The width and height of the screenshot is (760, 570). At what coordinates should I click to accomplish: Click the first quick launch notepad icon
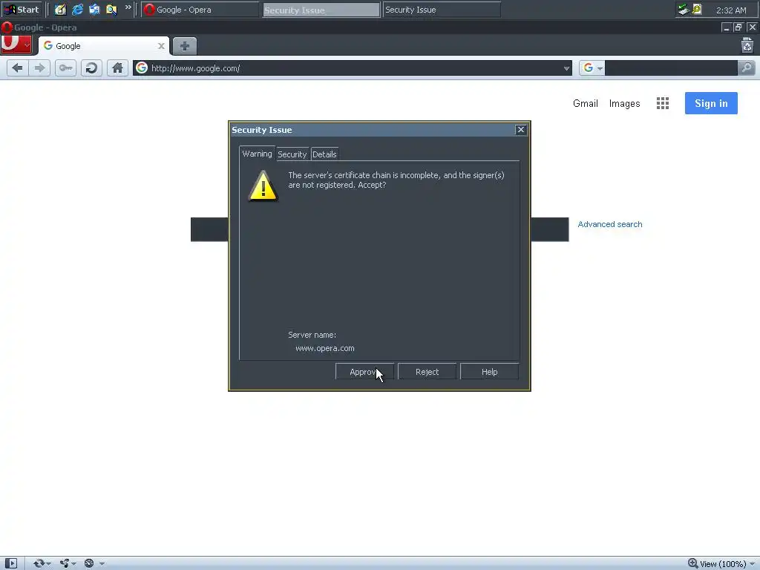click(x=60, y=9)
